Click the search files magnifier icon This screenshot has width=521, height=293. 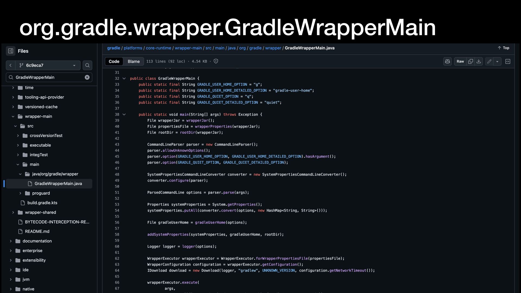pyautogui.click(x=87, y=65)
